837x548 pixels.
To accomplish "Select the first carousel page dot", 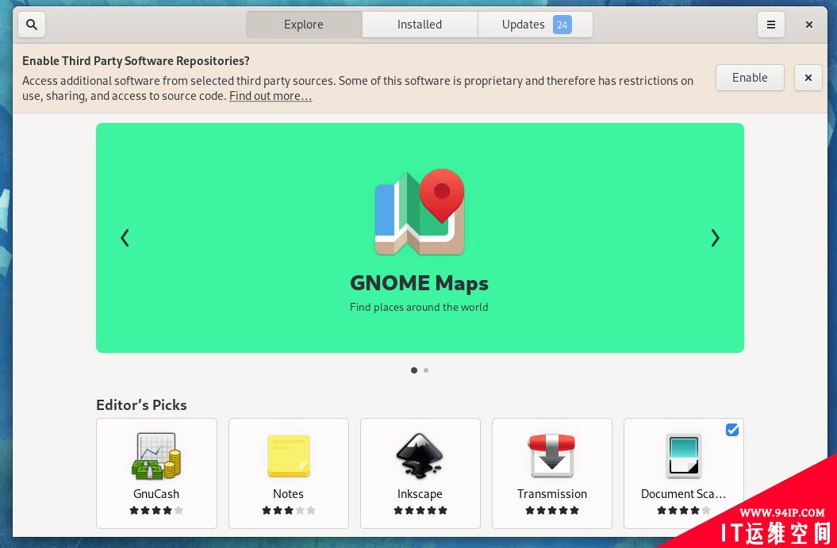I will click(414, 370).
